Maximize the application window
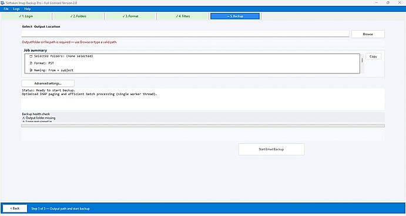The height and width of the screenshot is (216, 406). [388, 3]
